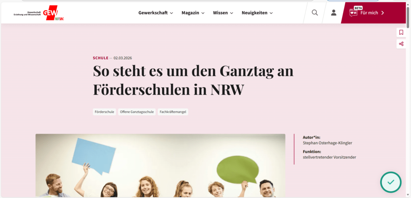The image size is (411, 198).
Task: Expand the Gewerkschaft dropdown chevron
Action: pyautogui.click(x=171, y=13)
